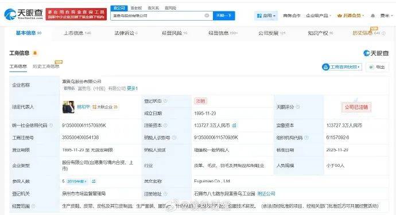The height and width of the screenshot is (215, 396).
Task: Select the 工商信息 sub-tab
Action: tap(18, 67)
